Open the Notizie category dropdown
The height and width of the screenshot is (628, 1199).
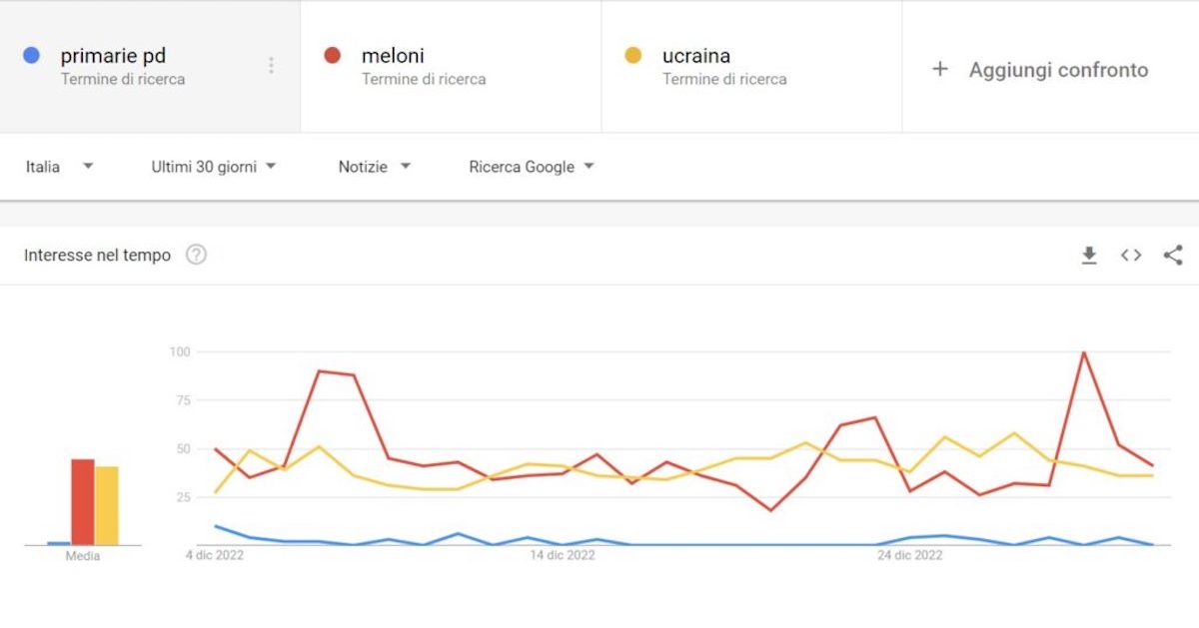[375, 167]
